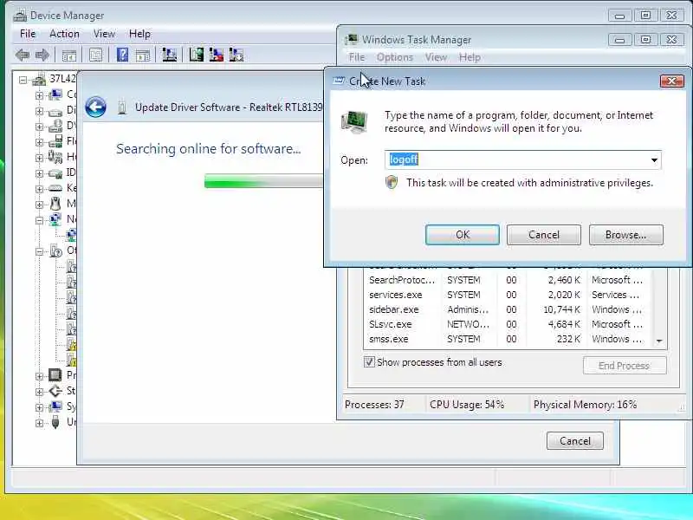
Task: Open the Properties toolbar icon in Device Manager
Action: [x=95, y=55]
